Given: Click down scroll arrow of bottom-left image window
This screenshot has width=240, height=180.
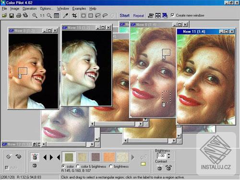Looking at the screenshot, I should (97, 139).
